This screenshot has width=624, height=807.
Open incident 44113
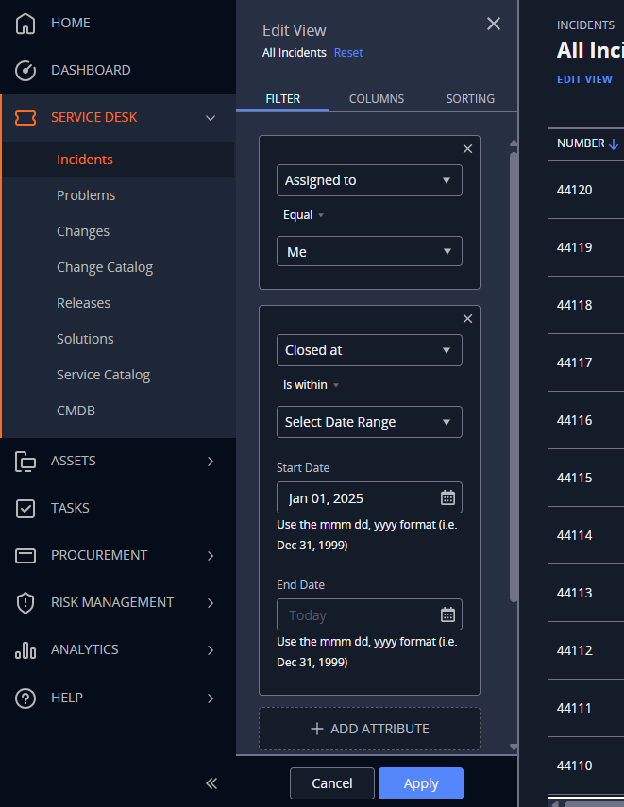click(x=574, y=594)
